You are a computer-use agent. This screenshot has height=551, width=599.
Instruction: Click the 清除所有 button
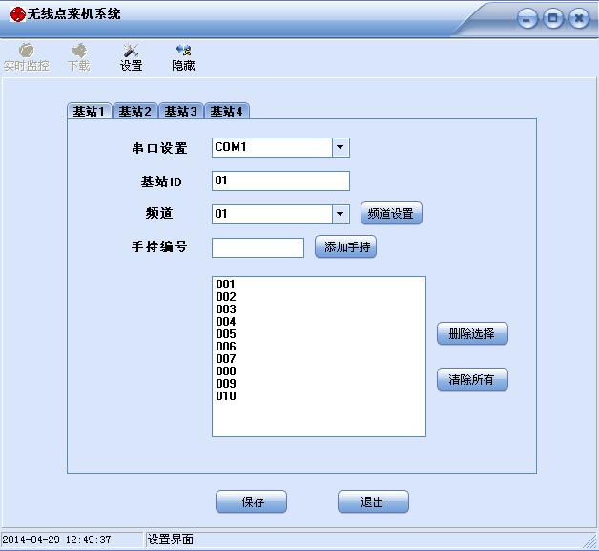point(472,379)
